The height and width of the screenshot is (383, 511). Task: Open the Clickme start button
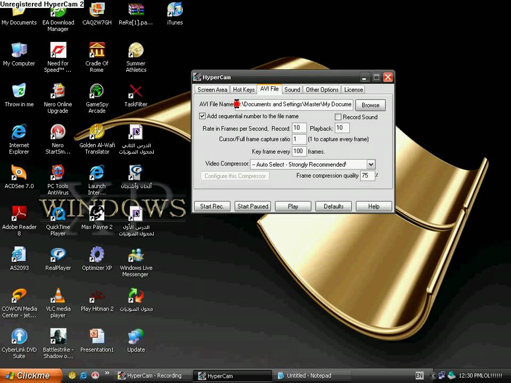[x=31, y=376]
